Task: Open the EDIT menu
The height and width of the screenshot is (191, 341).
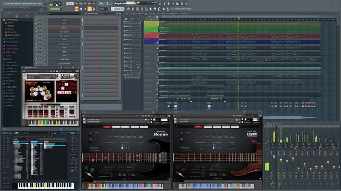Action: (9, 4)
